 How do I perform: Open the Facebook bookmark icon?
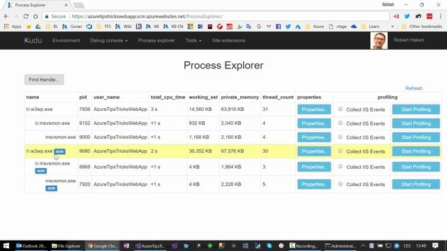point(279,26)
